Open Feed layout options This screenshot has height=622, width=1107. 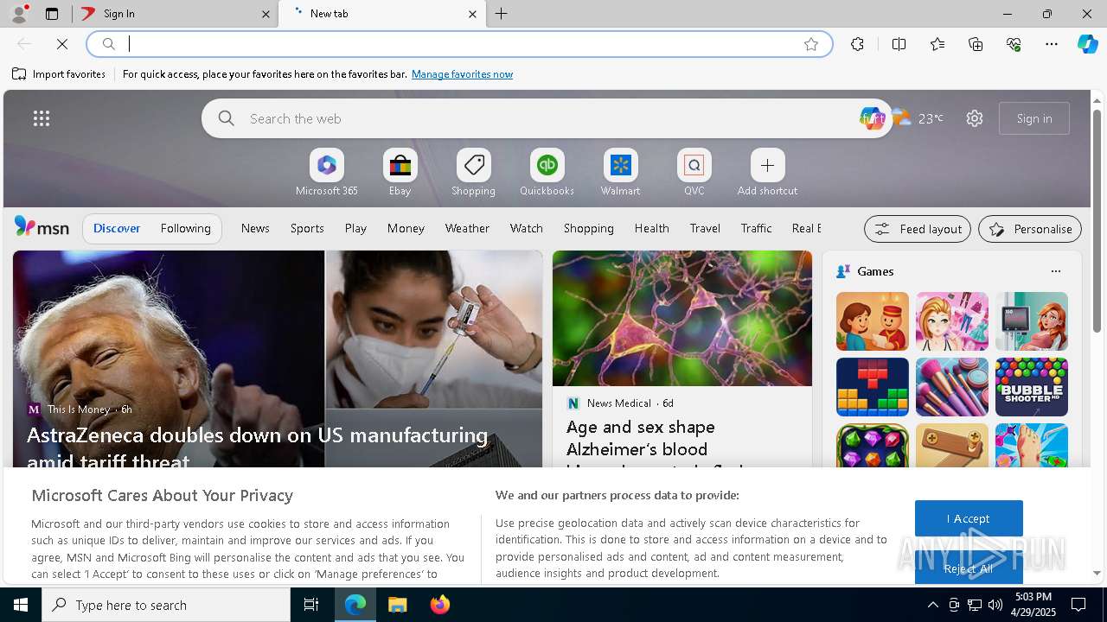click(918, 229)
